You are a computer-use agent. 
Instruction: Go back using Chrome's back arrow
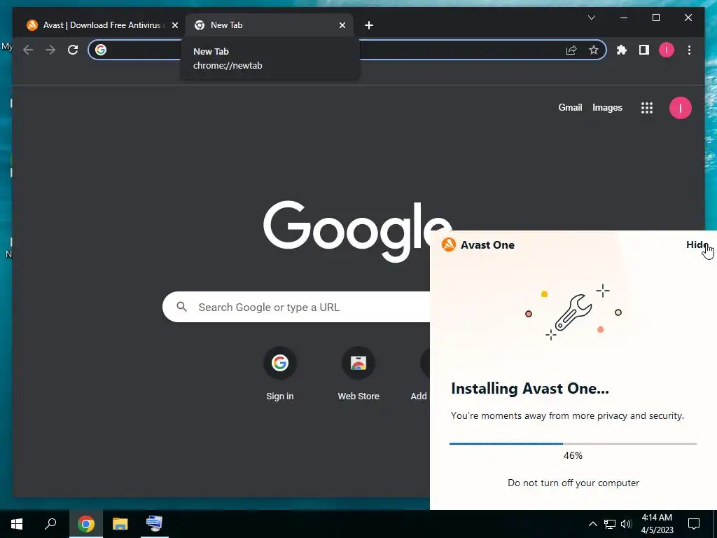click(28, 50)
